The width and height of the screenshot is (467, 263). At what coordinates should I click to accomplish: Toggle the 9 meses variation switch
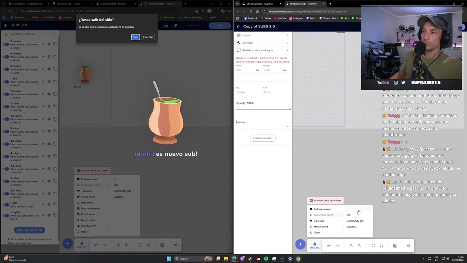tap(6, 69)
